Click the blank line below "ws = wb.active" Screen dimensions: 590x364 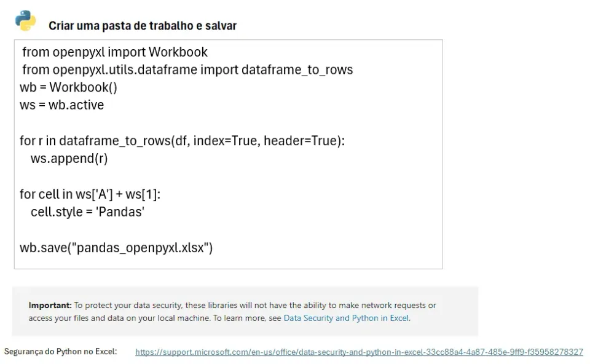pyautogui.click(x=229, y=123)
